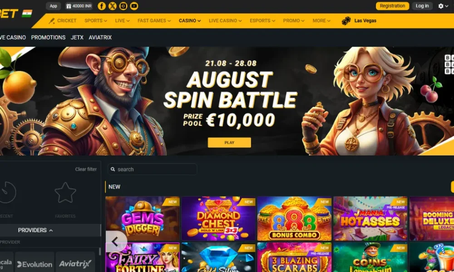Image resolution: width=454 pixels, height=272 pixels.
Task: Open the Favorites star icon
Action: pyautogui.click(x=65, y=193)
